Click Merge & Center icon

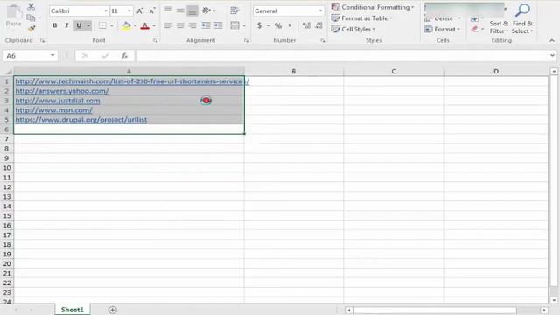pyautogui.click(x=234, y=25)
